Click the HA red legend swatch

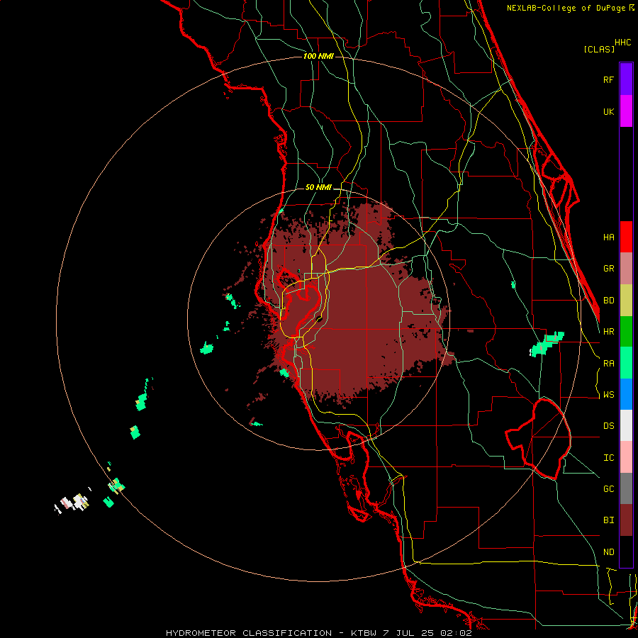click(x=626, y=237)
